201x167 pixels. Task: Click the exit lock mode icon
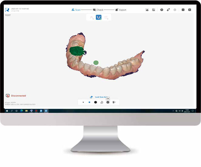point(114,102)
